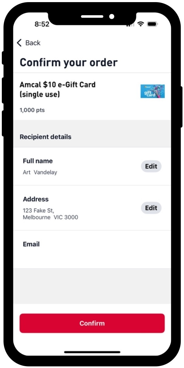184x368 pixels.
Task: Click the Art Vandelay name text
Action: point(40,172)
